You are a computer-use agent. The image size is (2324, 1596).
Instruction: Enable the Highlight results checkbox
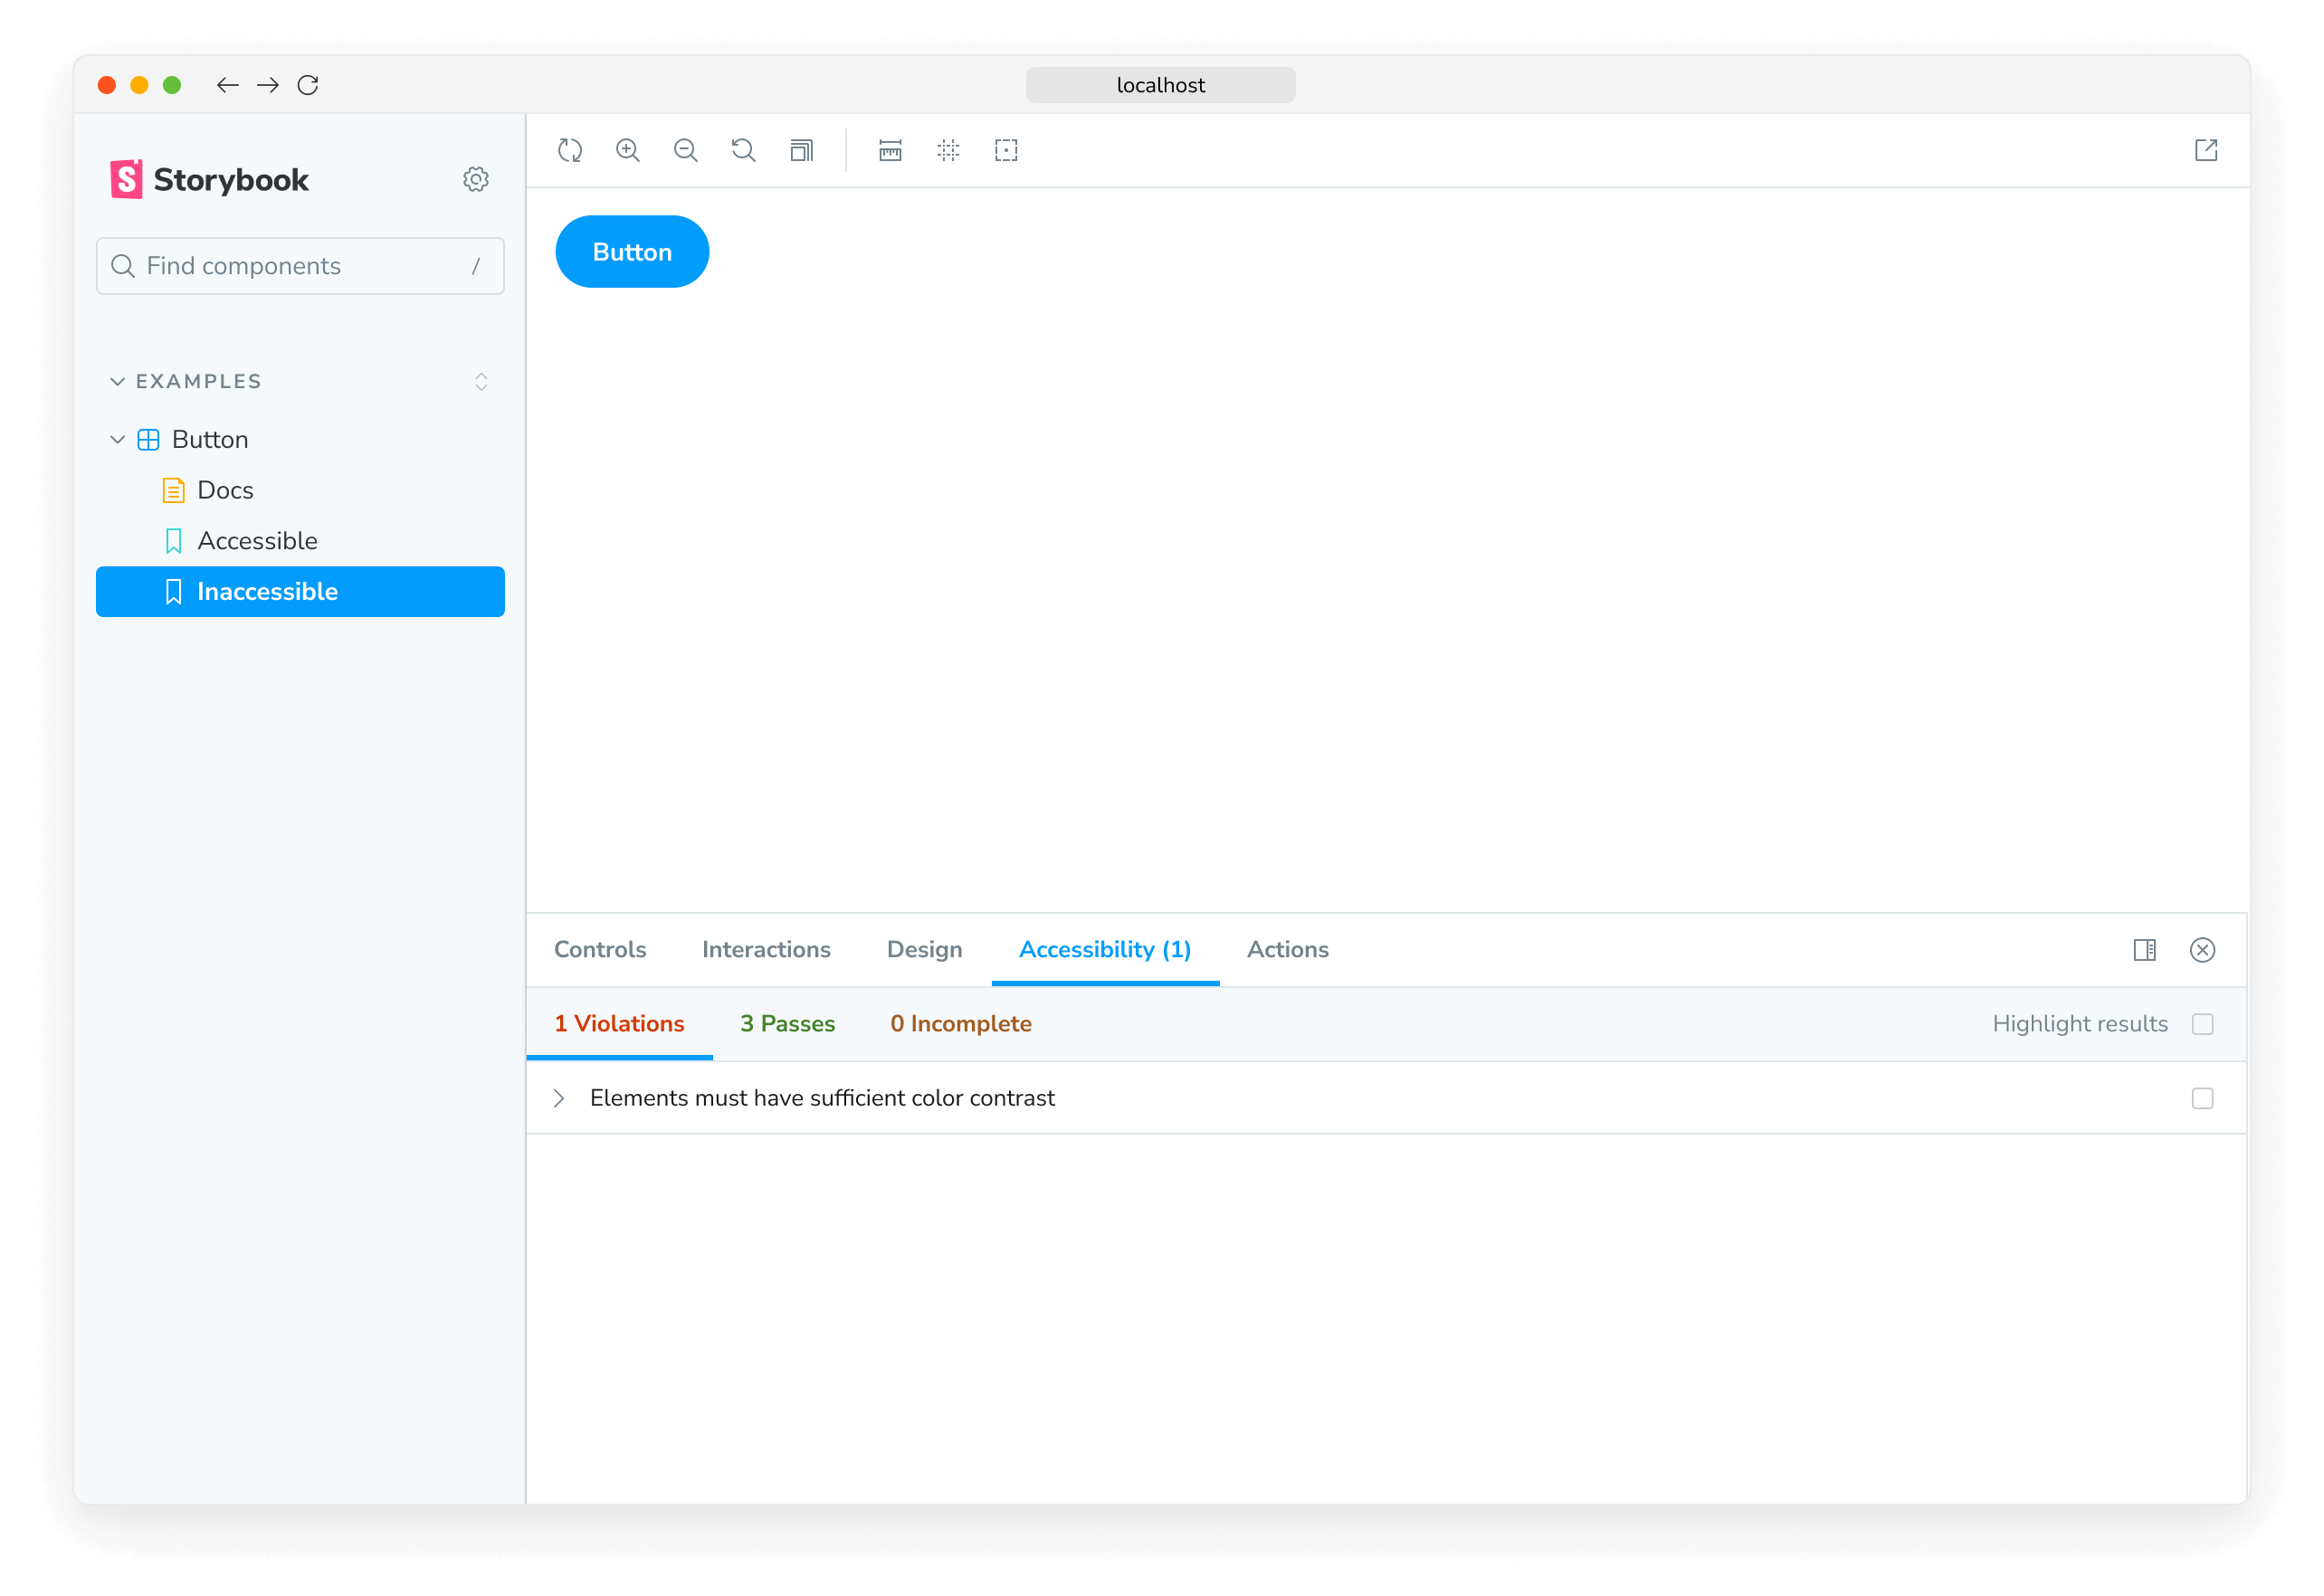tap(2204, 1024)
